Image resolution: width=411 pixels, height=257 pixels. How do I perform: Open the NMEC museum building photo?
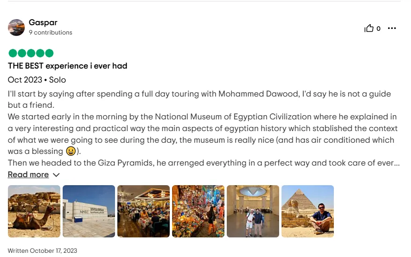click(x=89, y=211)
